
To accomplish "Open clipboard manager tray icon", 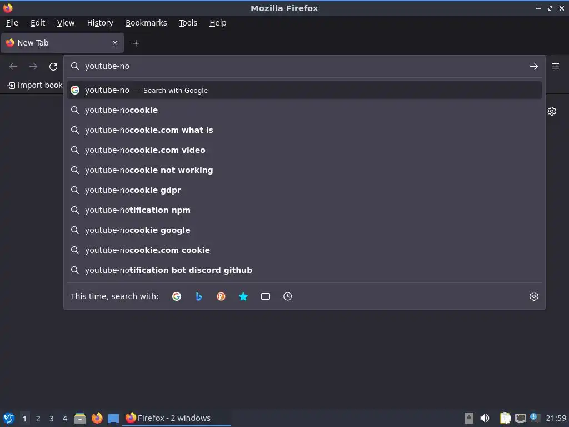I will [505, 418].
